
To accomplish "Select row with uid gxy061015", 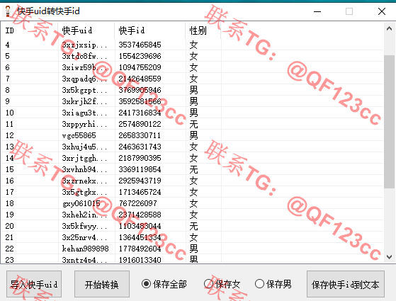I will pos(192,203).
